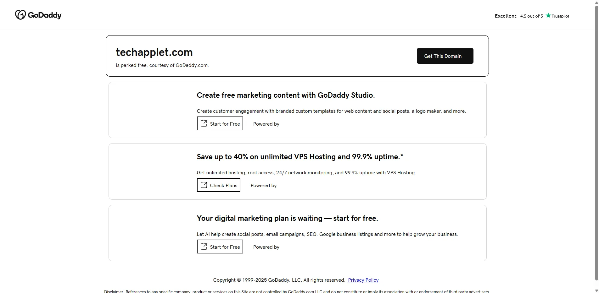
Task: Click the scrollbar down arrow
Action: (x=596, y=290)
